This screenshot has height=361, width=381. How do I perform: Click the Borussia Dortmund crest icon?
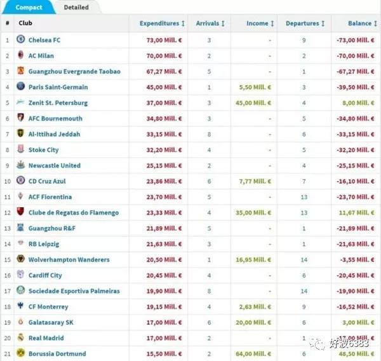[20, 353]
